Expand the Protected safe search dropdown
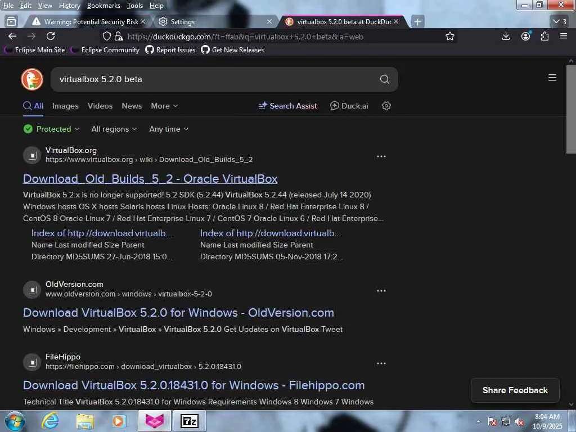Screen dimensions: 576x432 tap(51, 129)
